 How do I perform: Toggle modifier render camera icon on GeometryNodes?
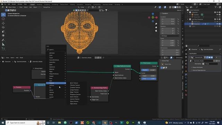click(x=212, y=57)
